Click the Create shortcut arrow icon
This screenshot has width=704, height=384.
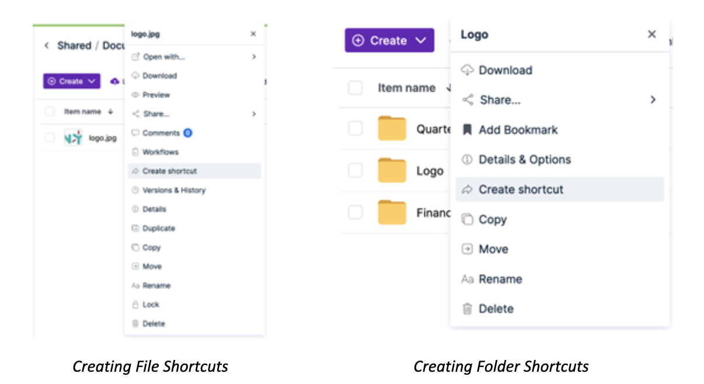[x=467, y=189]
